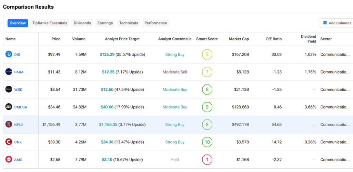Open the Performance tab
Image resolution: width=353 pixels, height=172 pixels.
click(x=156, y=23)
